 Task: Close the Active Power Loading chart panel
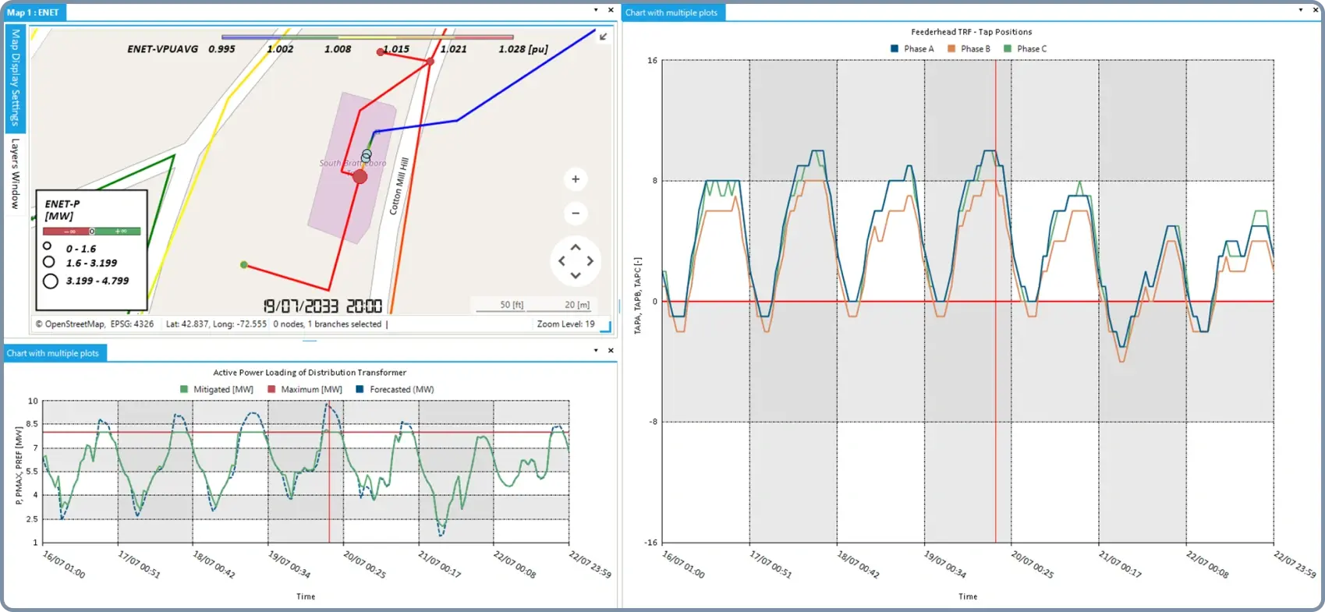pyautogui.click(x=611, y=351)
